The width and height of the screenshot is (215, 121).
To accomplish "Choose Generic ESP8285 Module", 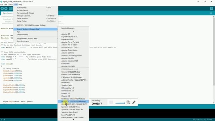I will click(x=73, y=75).
